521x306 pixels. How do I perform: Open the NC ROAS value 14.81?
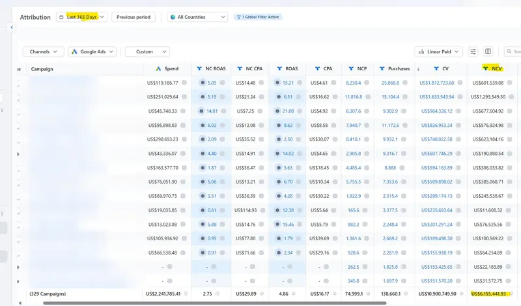[212, 111]
